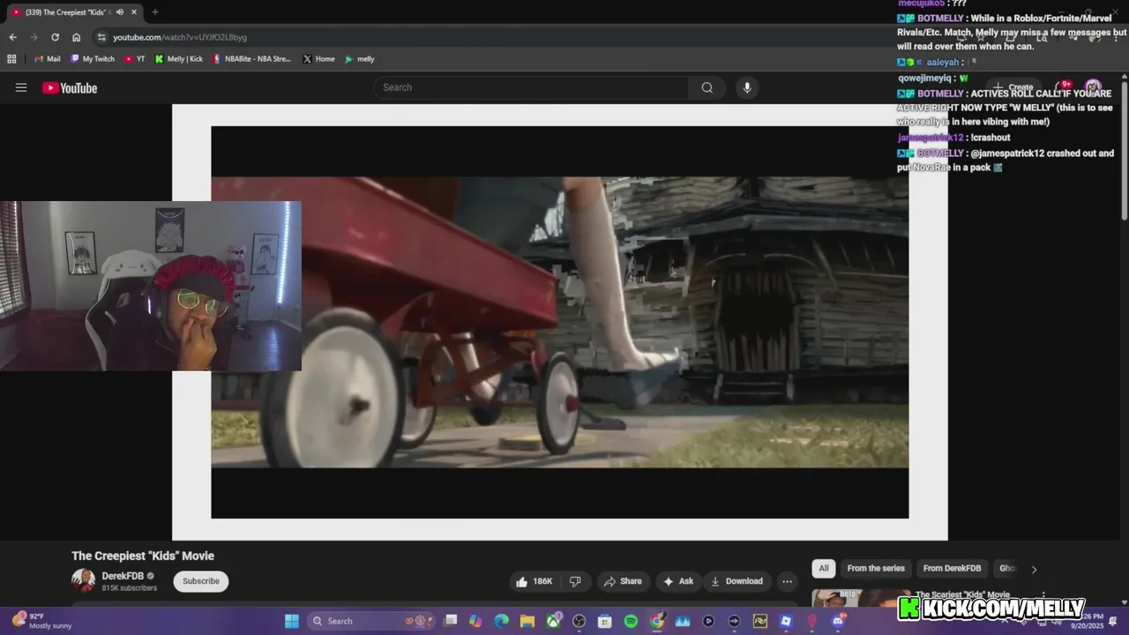Open the Mail bookmark
Viewport: 1129px width, 635px height.
[47, 59]
